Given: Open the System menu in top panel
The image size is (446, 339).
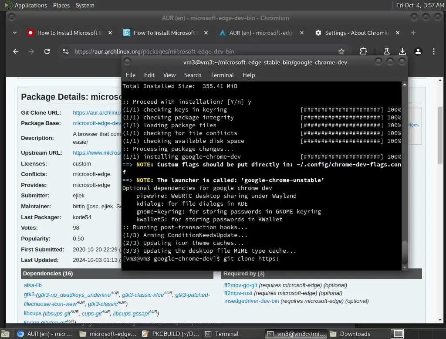Looking at the screenshot, I should [85, 5].
